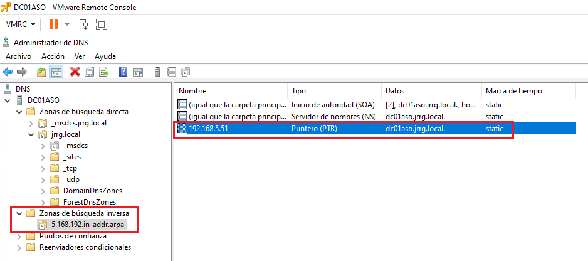Click the SOA record document icon

tap(182, 104)
